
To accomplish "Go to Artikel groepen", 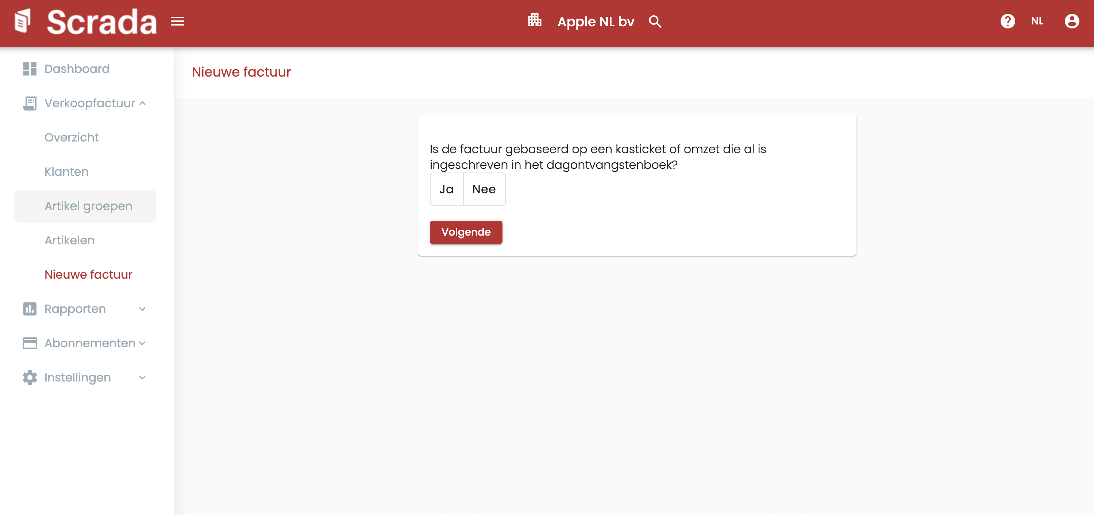I will coord(88,206).
